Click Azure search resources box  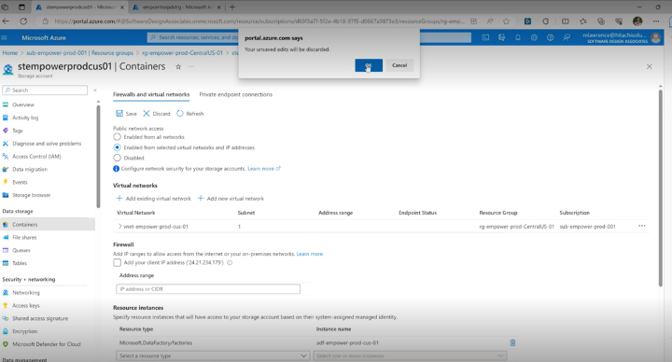pyautogui.click(x=193, y=37)
